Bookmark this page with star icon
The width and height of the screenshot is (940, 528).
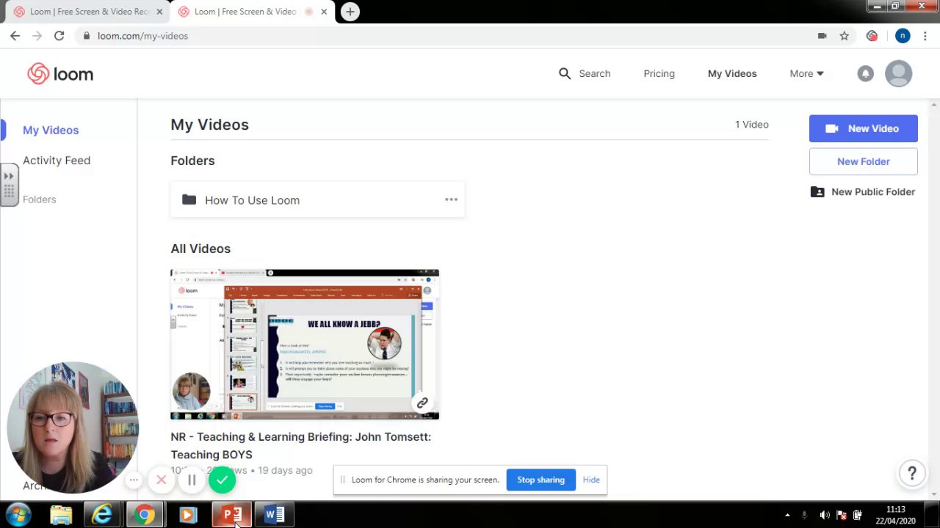[845, 35]
